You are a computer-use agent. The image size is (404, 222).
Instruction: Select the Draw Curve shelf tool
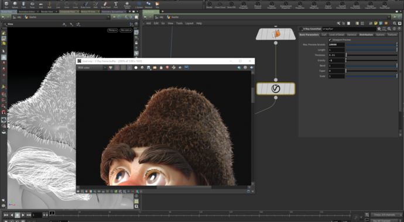(85, 4)
